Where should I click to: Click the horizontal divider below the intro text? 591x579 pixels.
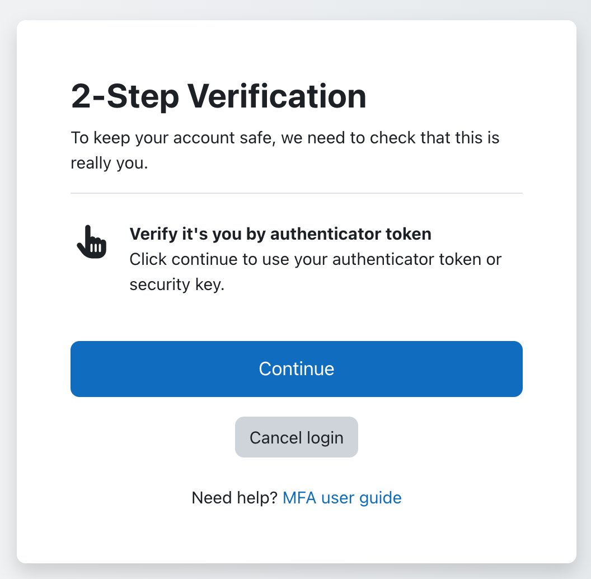tap(296, 193)
